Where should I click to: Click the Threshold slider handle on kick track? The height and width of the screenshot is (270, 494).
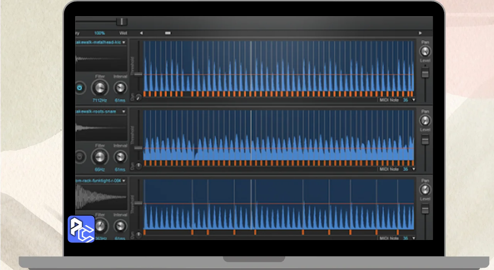[138, 74]
